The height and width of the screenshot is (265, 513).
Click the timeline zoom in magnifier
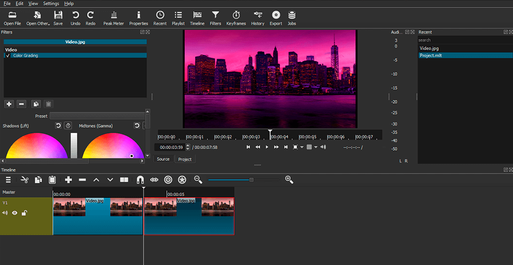point(289,180)
